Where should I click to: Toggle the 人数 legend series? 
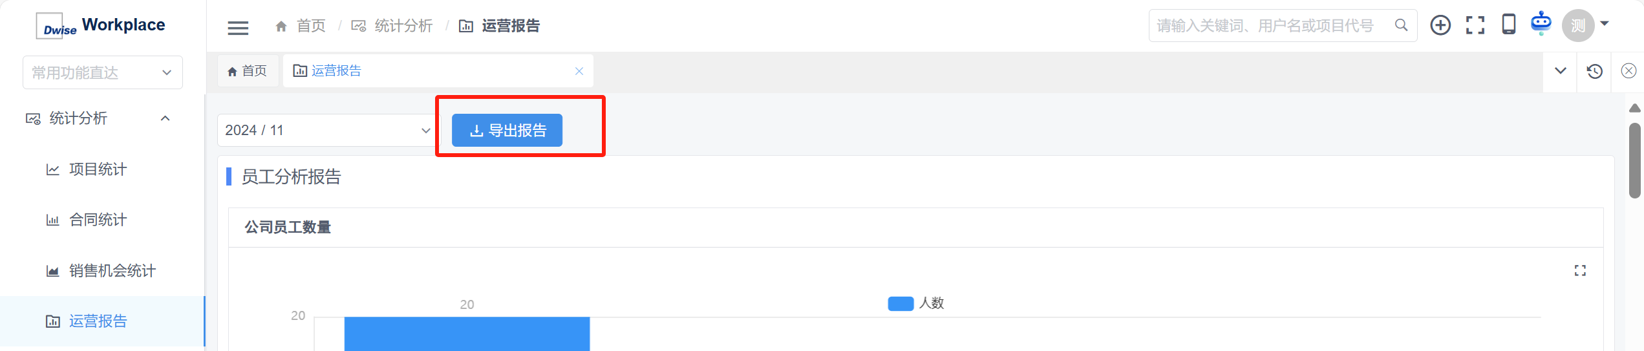point(915,303)
